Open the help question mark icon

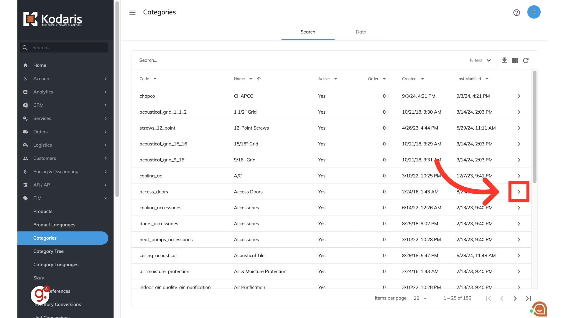pyautogui.click(x=516, y=13)
